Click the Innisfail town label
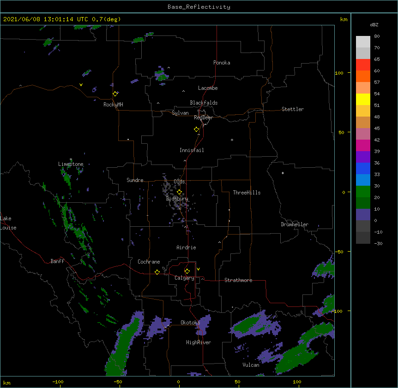This screenshot has width=398, height=388. 192,150
